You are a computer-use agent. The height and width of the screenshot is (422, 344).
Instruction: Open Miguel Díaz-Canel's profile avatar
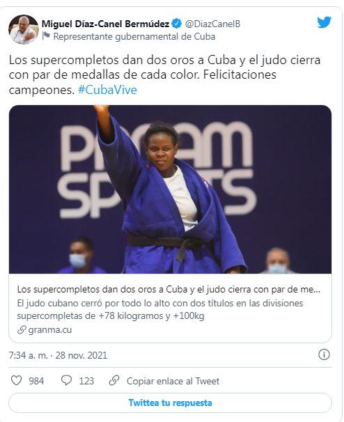(24, 29)
